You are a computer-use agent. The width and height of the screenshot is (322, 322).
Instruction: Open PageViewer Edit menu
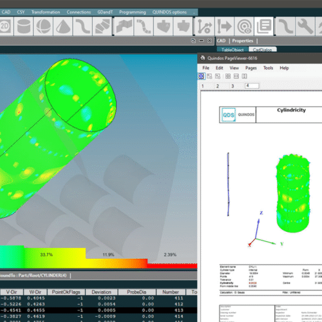tap(219, 68)
